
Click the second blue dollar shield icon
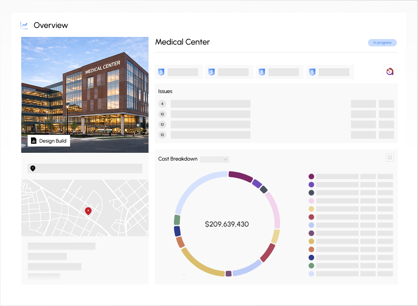(211, 72)
